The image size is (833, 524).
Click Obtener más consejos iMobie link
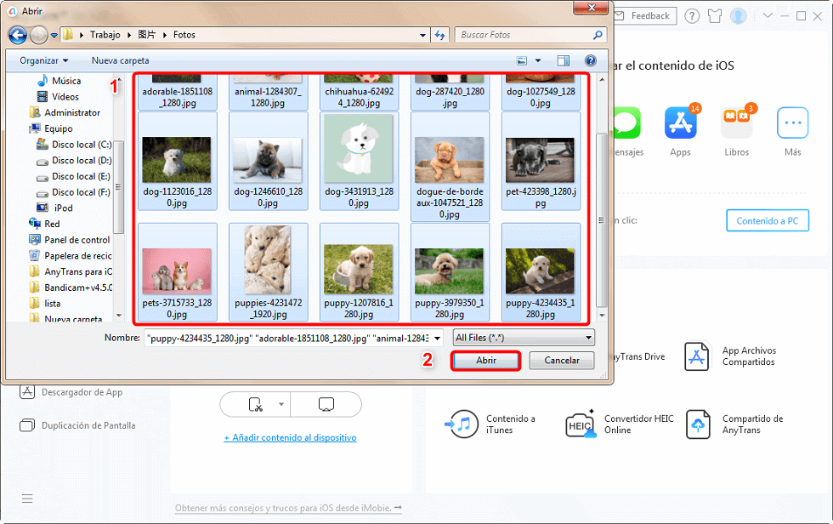click(288, 508)
